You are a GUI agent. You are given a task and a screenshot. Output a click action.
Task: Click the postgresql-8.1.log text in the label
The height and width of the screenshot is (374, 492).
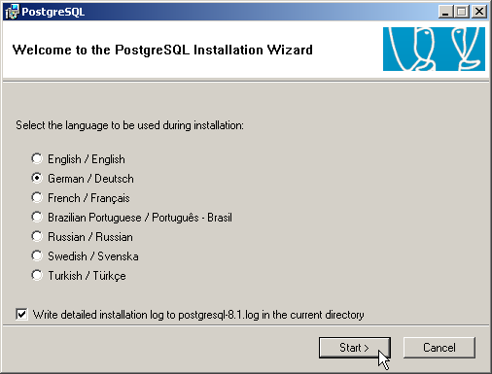point(219,315)
